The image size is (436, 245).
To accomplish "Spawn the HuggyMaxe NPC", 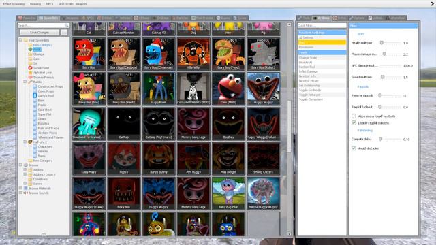I will coord(159,89).
